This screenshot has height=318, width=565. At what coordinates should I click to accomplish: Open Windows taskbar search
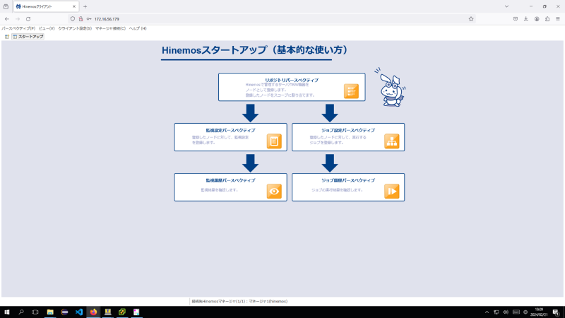(x=21, y=312)
